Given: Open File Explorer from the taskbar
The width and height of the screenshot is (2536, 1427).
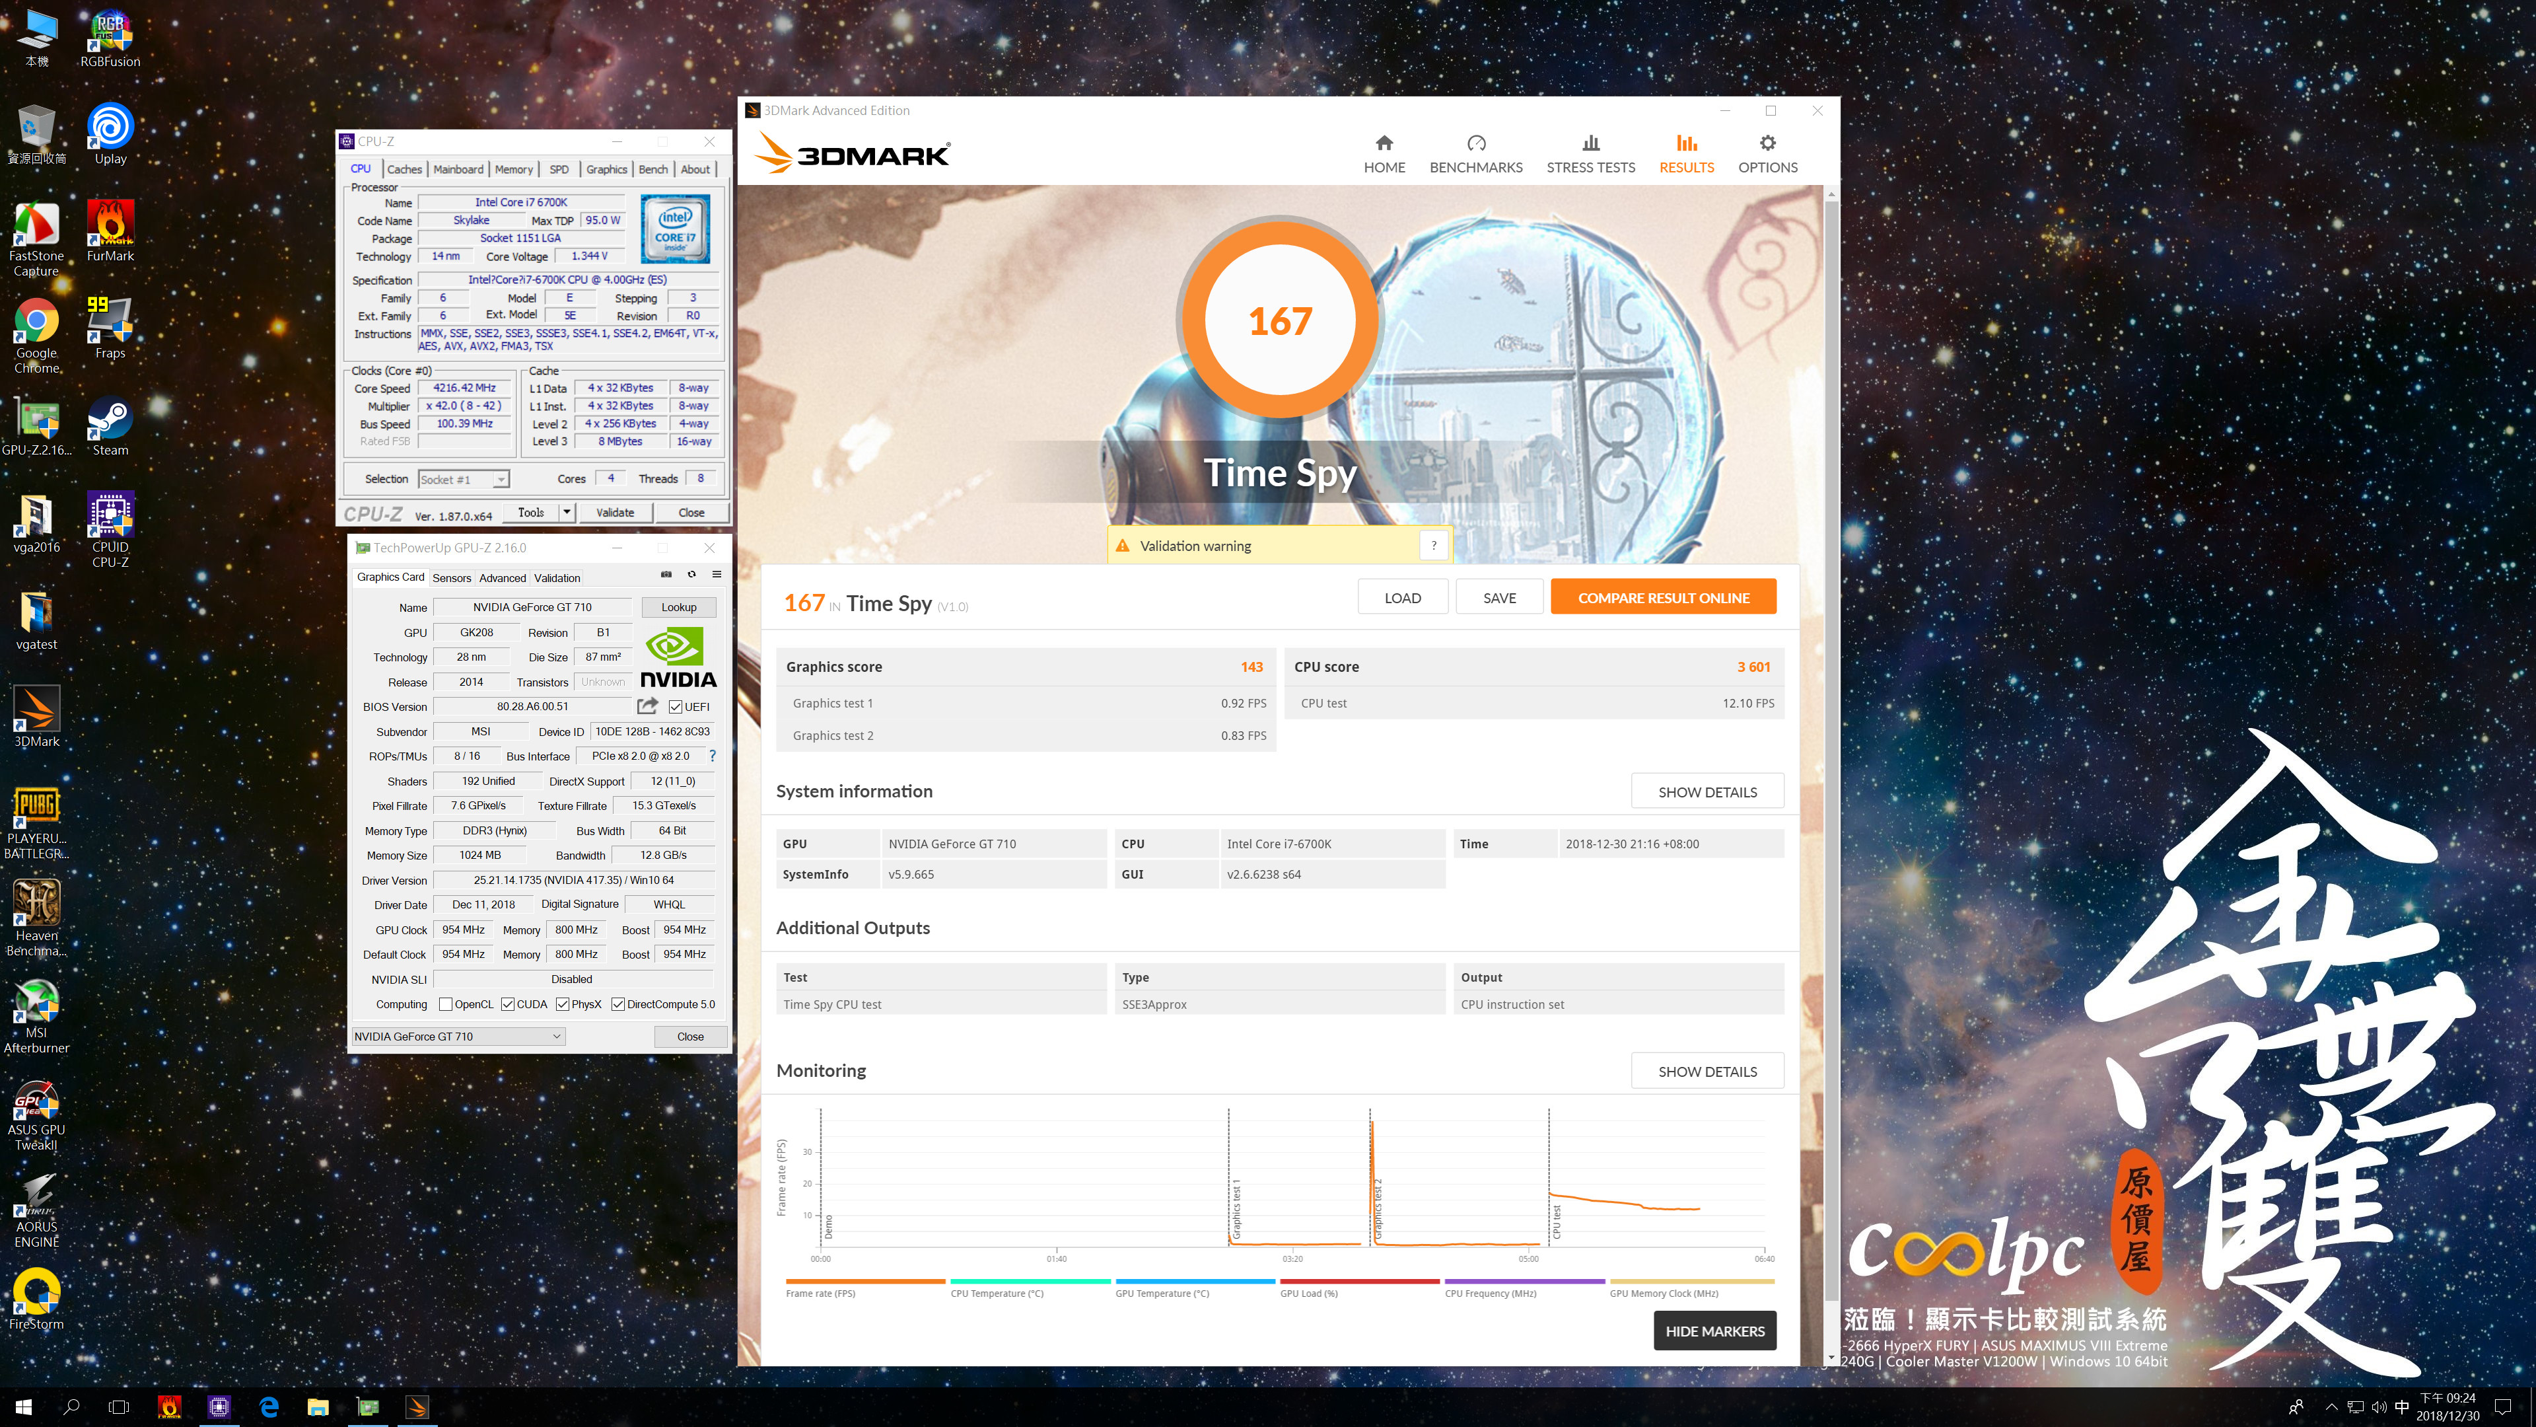Looking at the screenshot, I should [317, 1407].
